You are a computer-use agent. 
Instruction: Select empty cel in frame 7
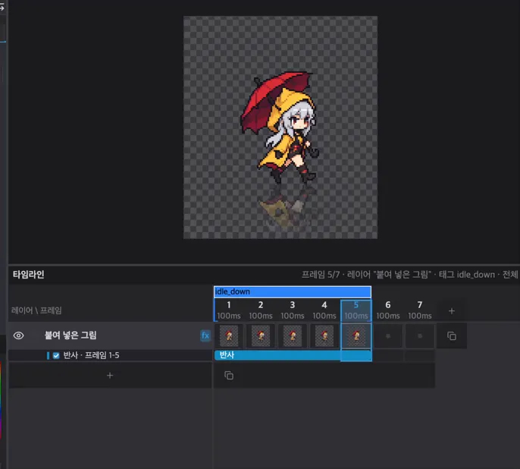(420, 336)
